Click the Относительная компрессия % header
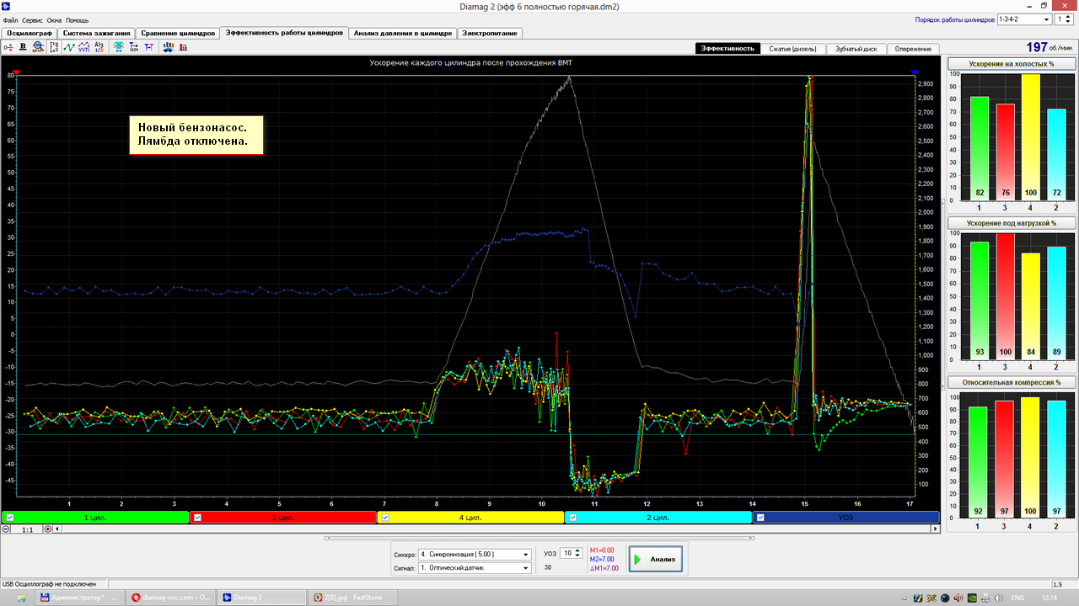The image size is (1079, 606). [x=1010, y=381]
